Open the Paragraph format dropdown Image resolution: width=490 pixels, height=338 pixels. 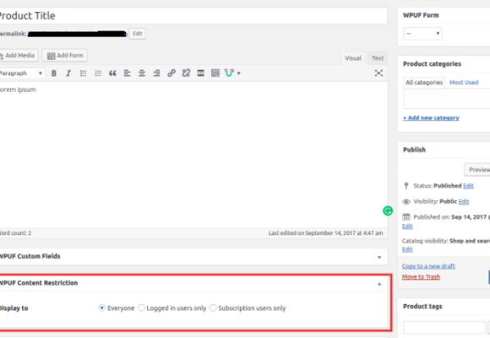pos(22,74)
